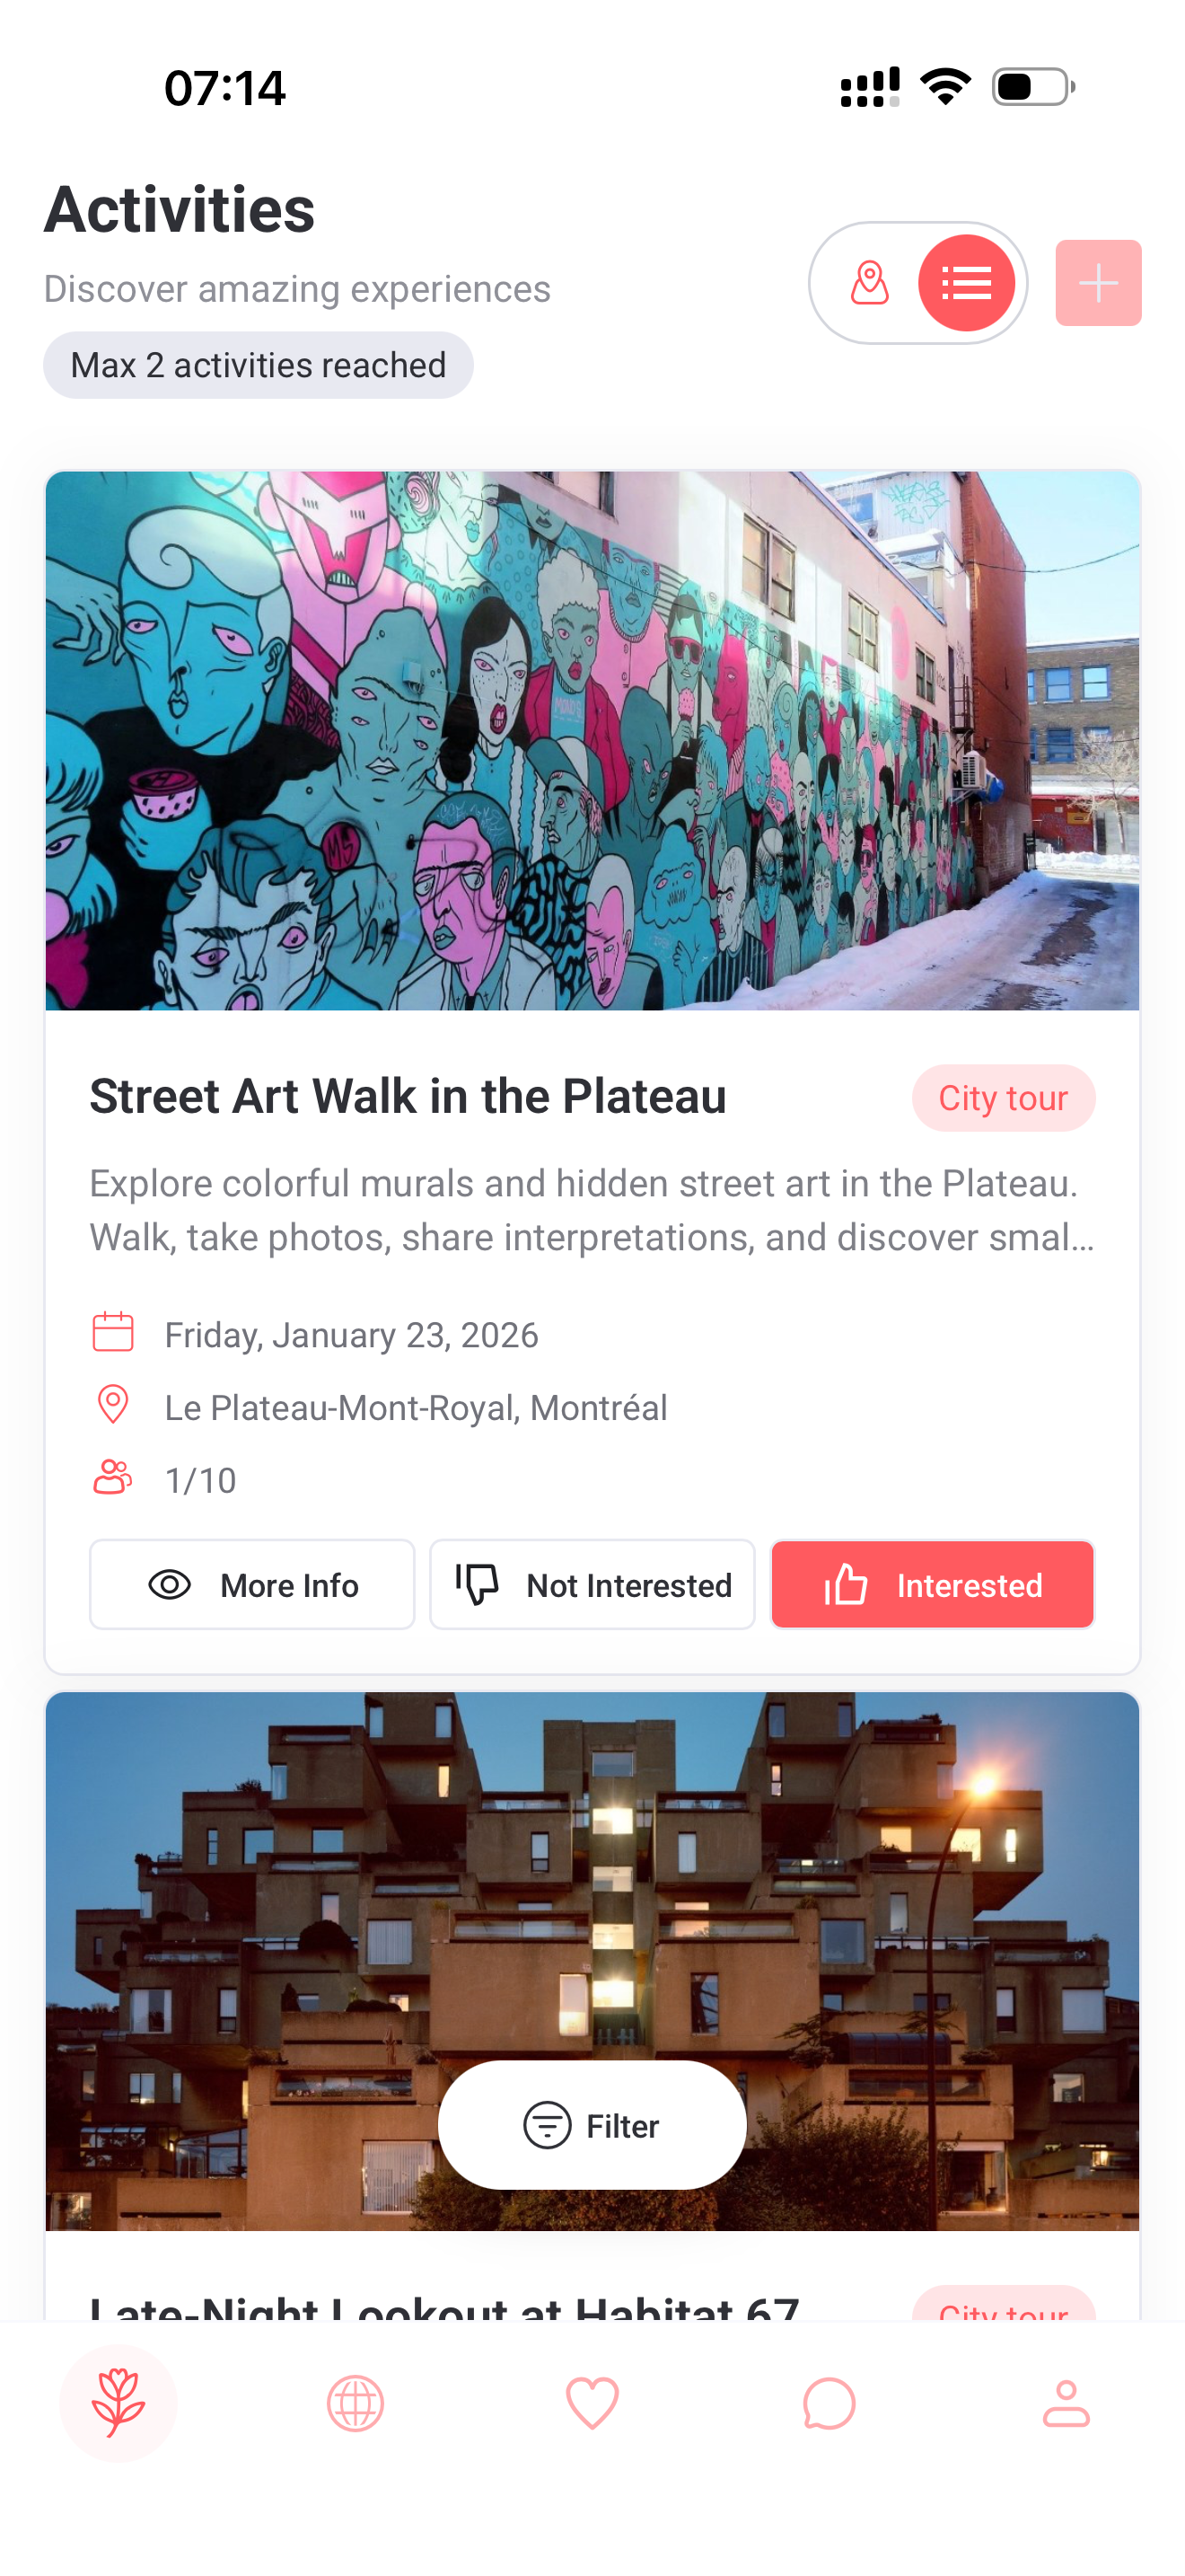Tap the calendar icon beside the date
The width and height of the screenshot is (1185, 2576).
pyautogui.click(x=113, y=1333)
